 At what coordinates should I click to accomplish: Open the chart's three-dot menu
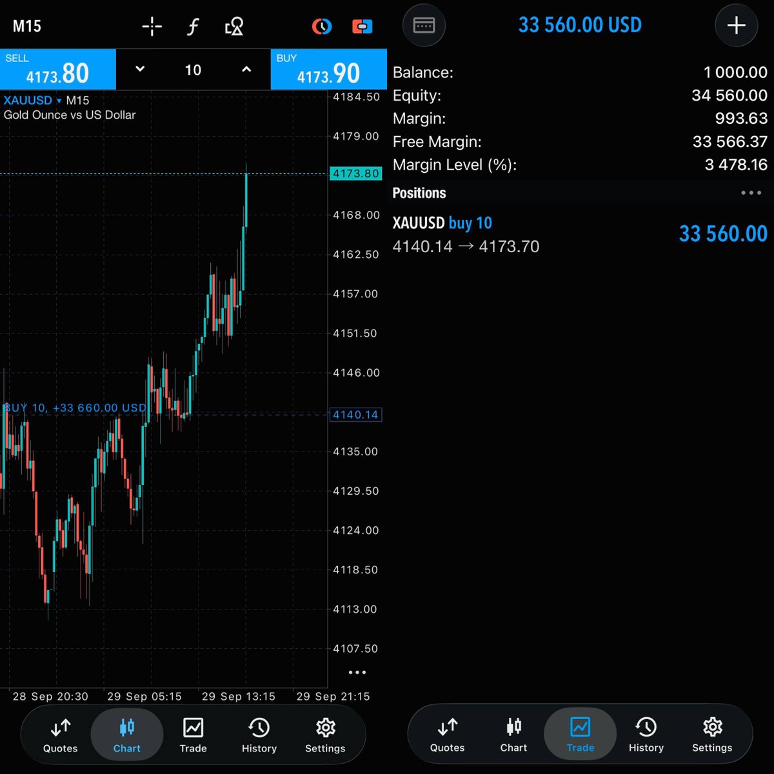(x=357, y=672)
